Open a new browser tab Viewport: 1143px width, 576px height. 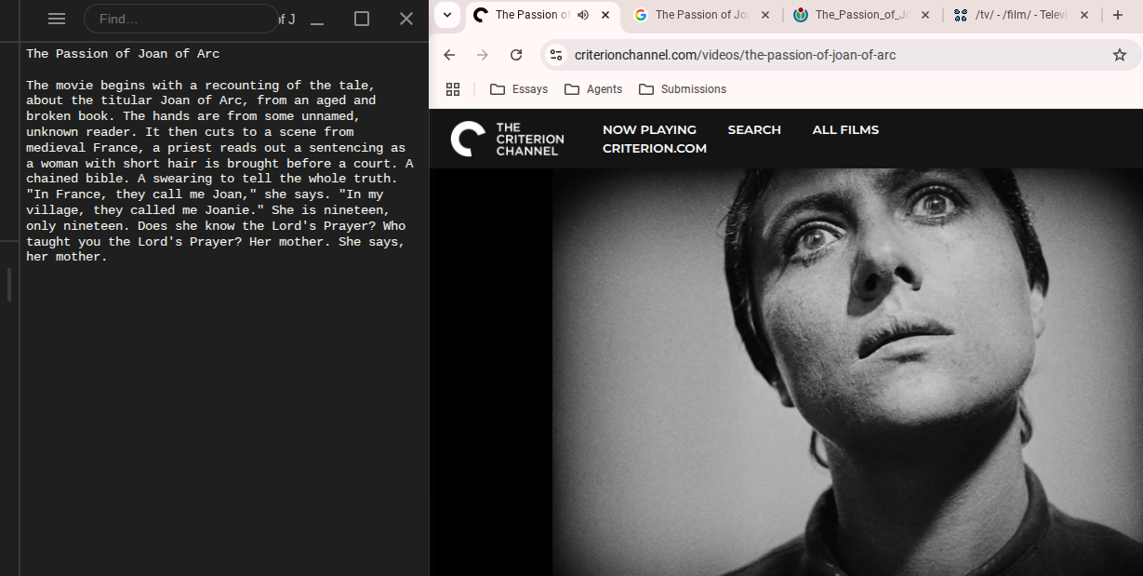pos(1118,15)
